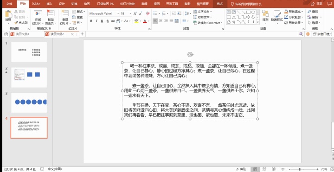Click the Reset (重置) slide button
This screenshot has height=172, width=334.
point(78,17)
